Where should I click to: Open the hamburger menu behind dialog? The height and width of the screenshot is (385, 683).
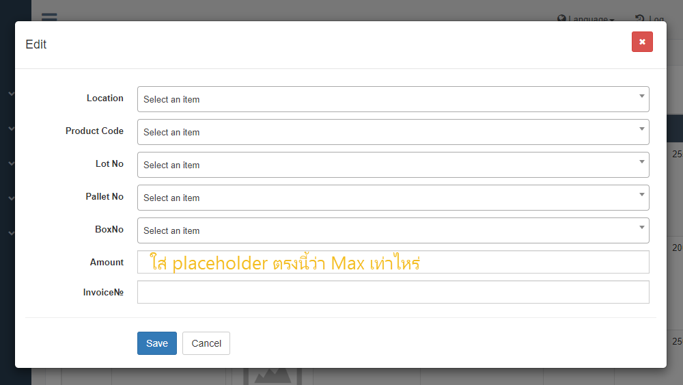49,16
